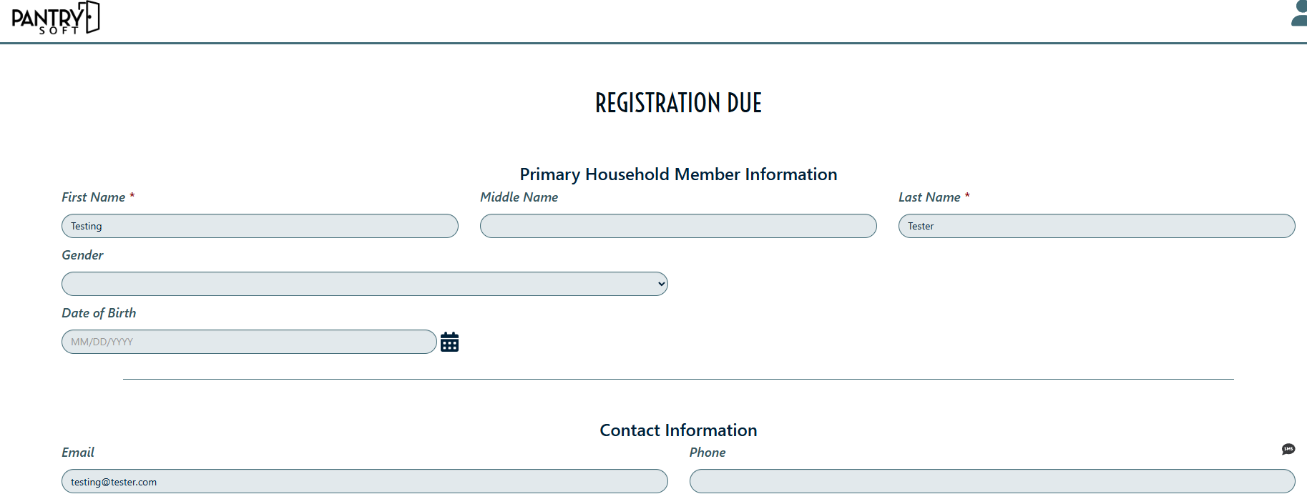
Task: Click the MM/DD/YYYY date input
Action: pyautogui.click(x=248, y=342)
